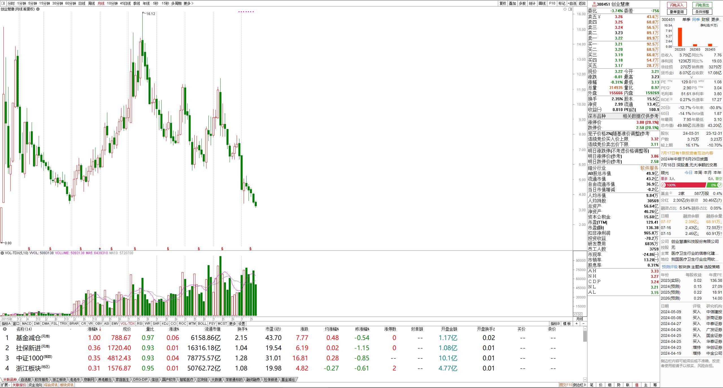This screenshot has height=388, width=723.
Task: Open 更多 beside 财报 in sidebar
Action: (716, 19)
